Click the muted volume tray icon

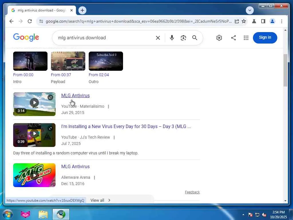pos(264,215)
